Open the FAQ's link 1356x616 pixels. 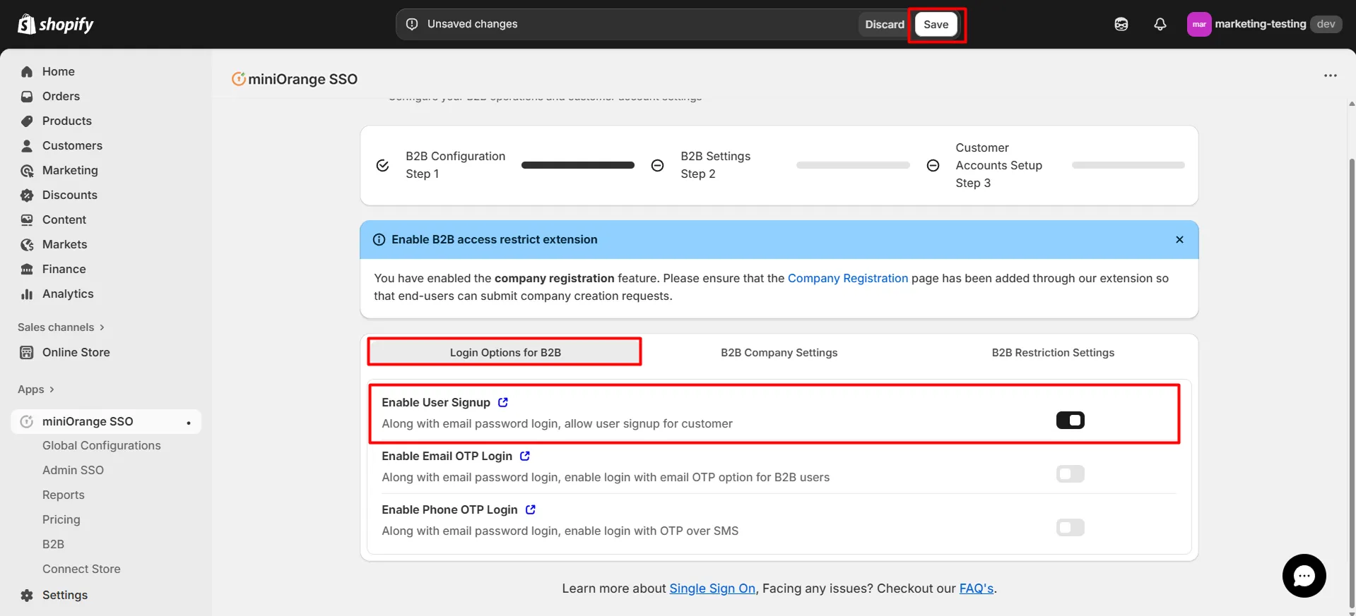pyautogui.click(x=977, y=588)
